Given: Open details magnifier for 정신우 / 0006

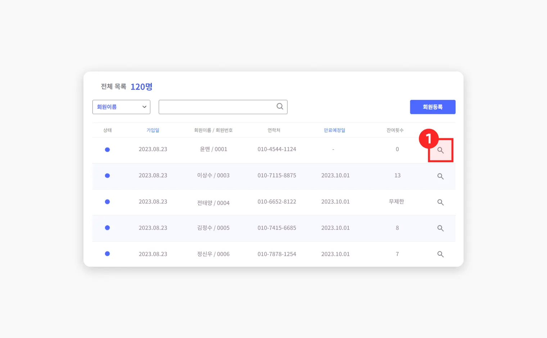Looking at the screenshot, I should click(x=440, y=254).
